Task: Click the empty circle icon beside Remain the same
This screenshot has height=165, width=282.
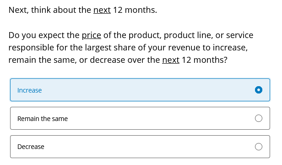Action: click(259, 118)
